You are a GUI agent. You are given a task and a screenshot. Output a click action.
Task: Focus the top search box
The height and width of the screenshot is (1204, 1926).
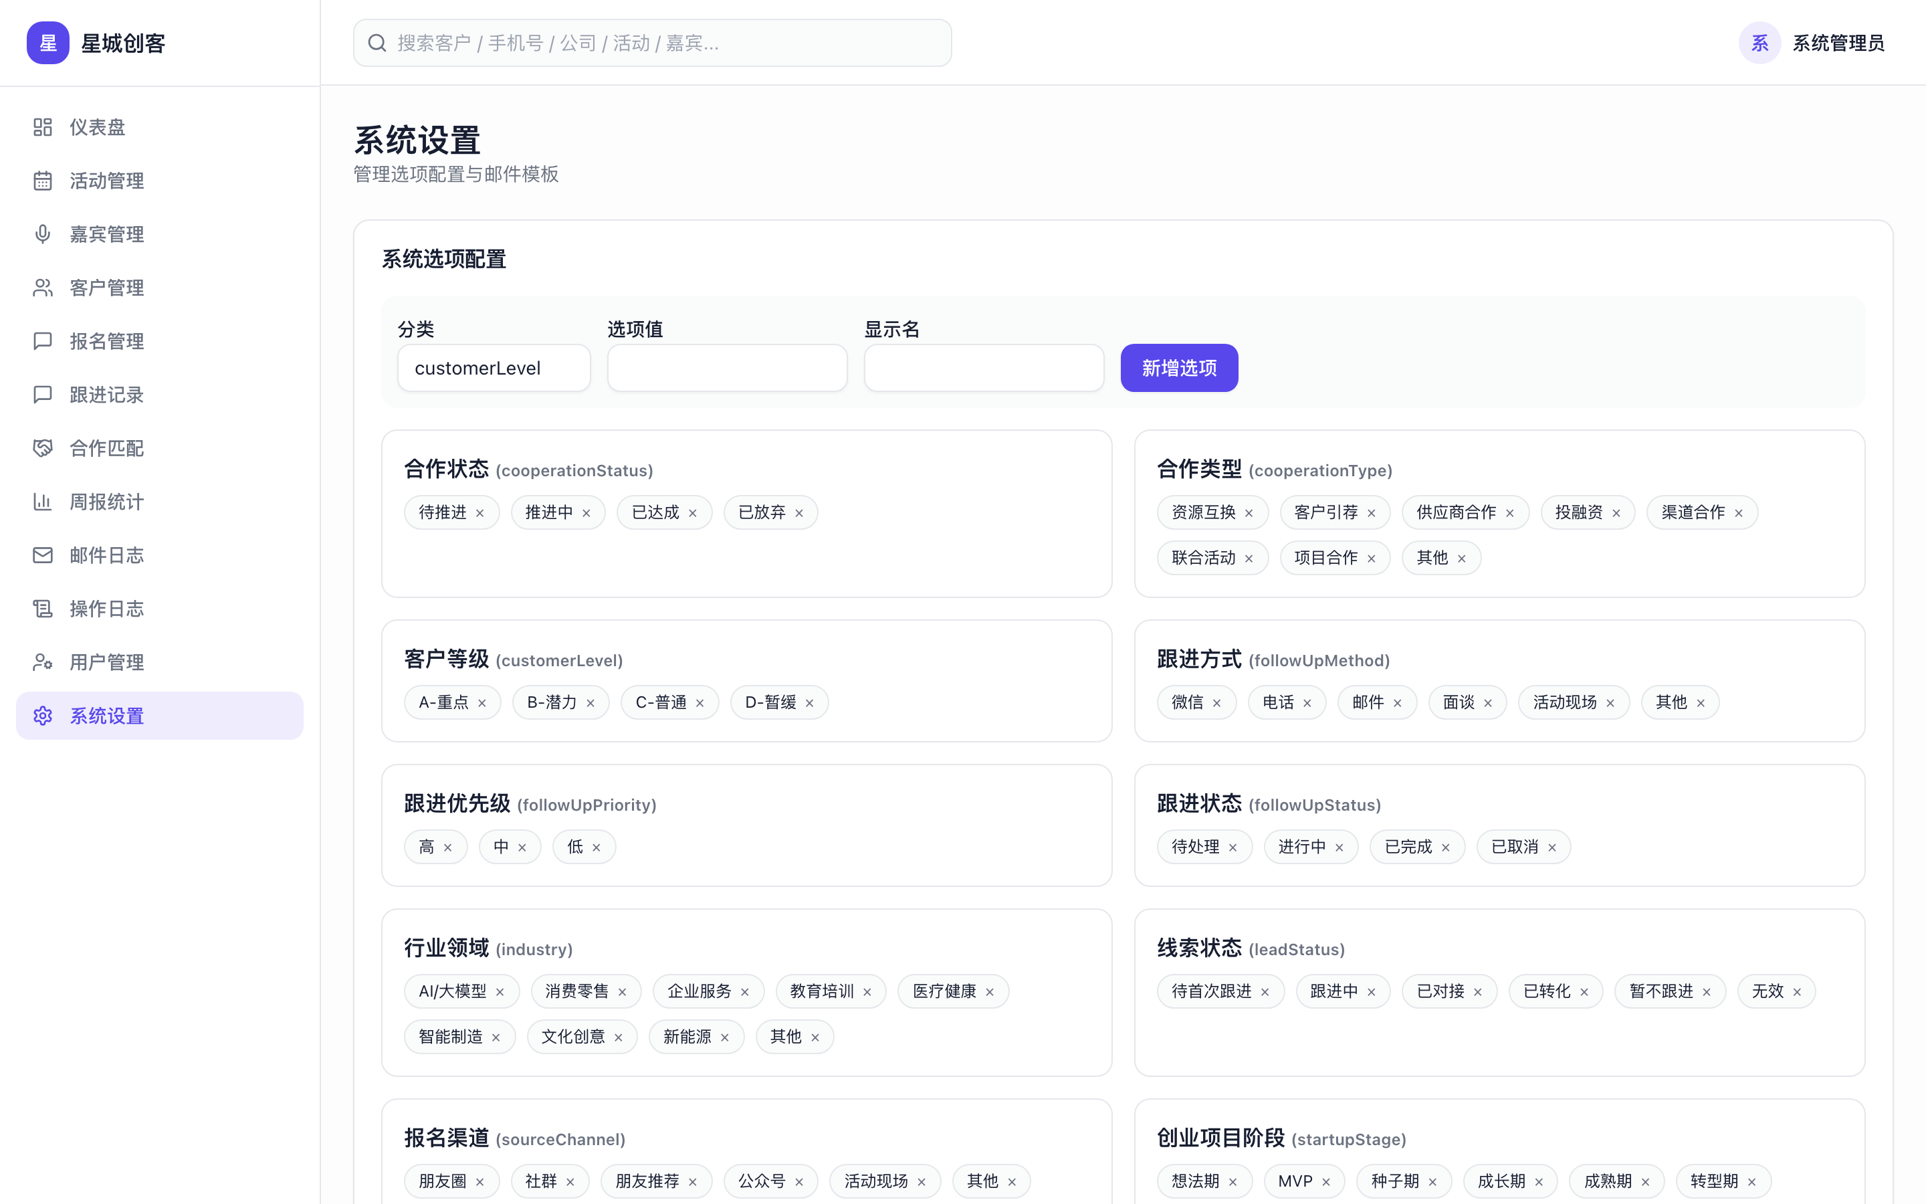(x=652, y=43)
